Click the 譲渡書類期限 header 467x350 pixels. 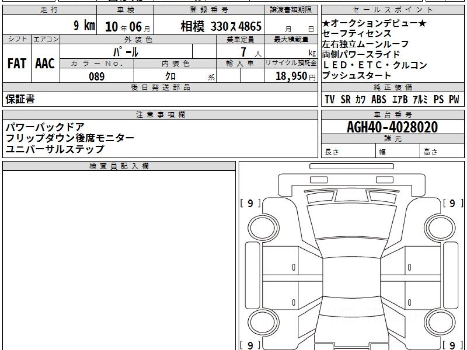tap(291, 10)
